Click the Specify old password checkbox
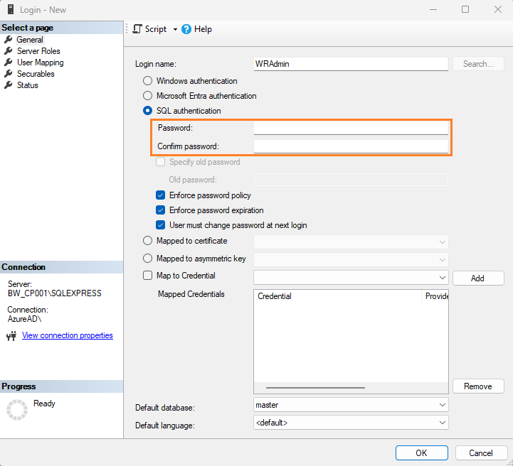The width and height of the screenshot is (513, 466). tap(160, 162)
